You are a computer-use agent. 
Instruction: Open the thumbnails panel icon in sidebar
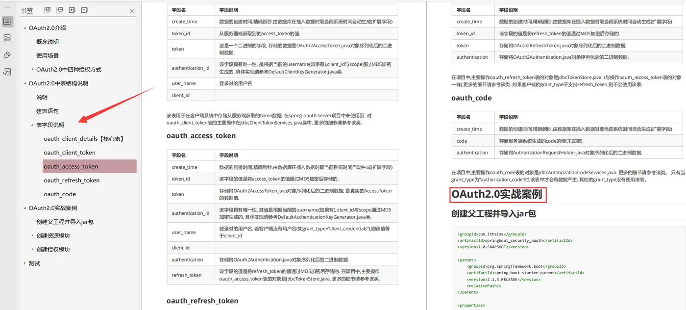(x=7, y=38)
